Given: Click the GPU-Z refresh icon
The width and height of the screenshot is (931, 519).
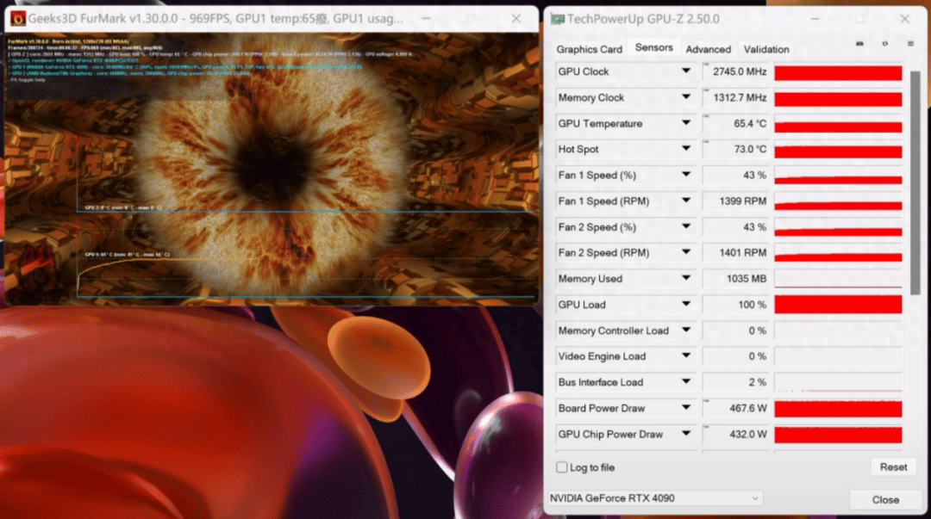Looking at the screenshot, I should click(x=884, y=44).
